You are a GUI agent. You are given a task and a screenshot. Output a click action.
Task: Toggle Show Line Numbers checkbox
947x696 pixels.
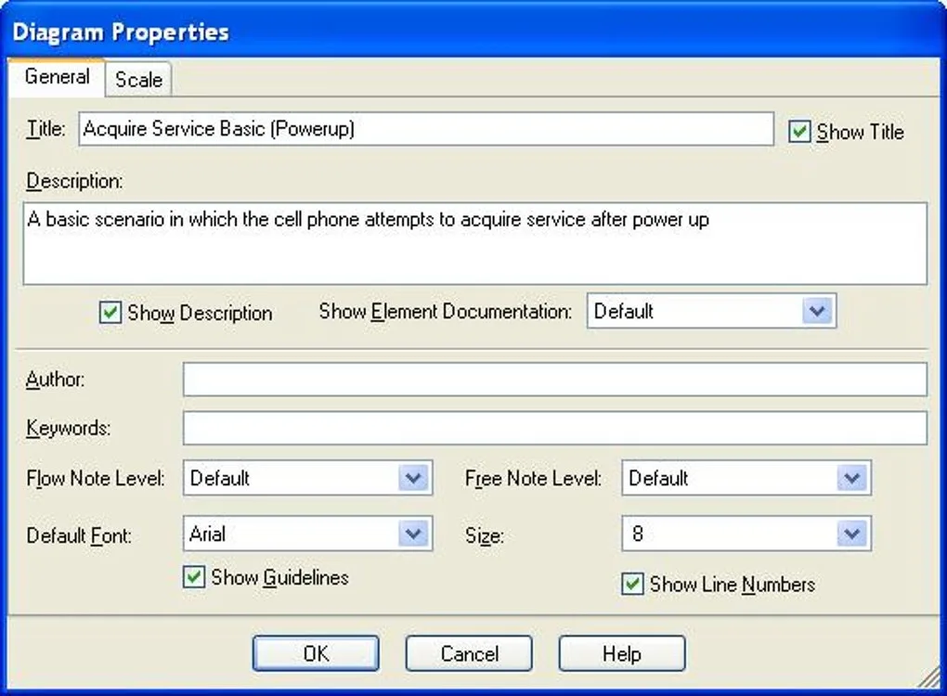[632, 585]
